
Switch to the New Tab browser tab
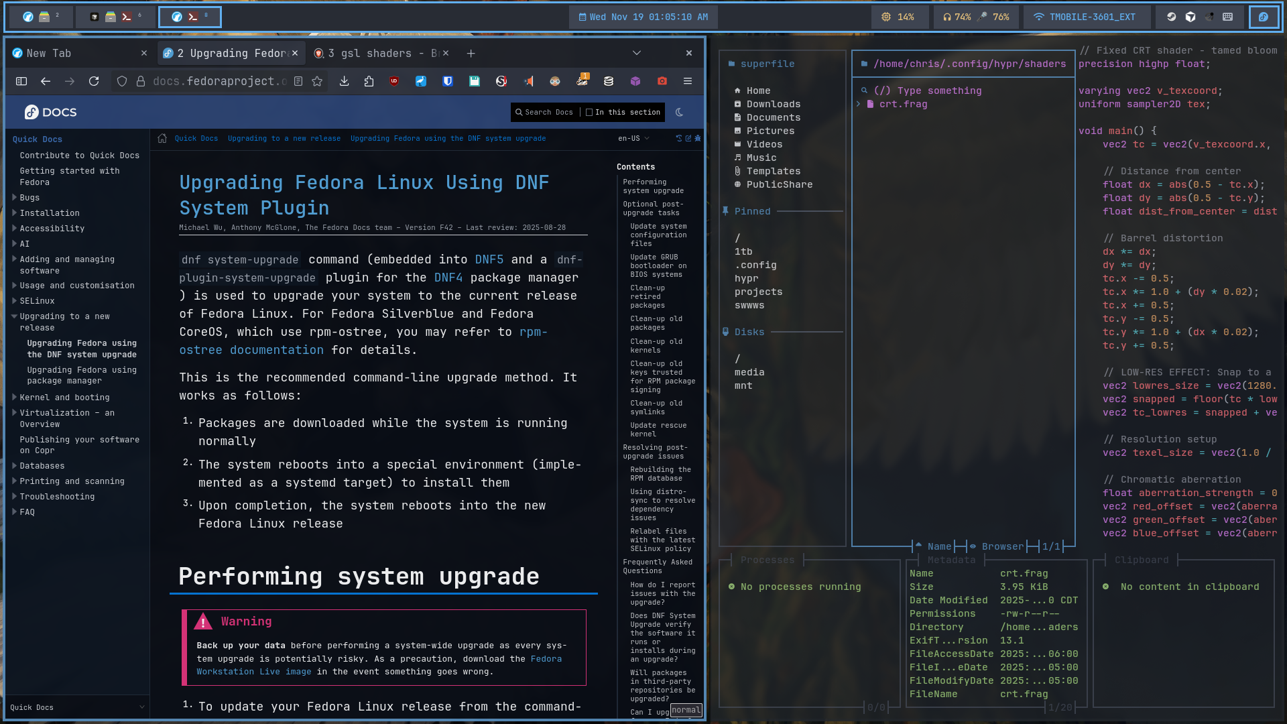[x=48, y=53]
